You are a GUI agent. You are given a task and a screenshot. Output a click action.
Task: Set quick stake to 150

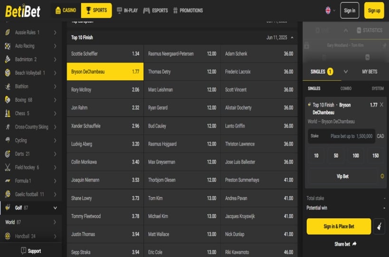click(x=375, y=156)
